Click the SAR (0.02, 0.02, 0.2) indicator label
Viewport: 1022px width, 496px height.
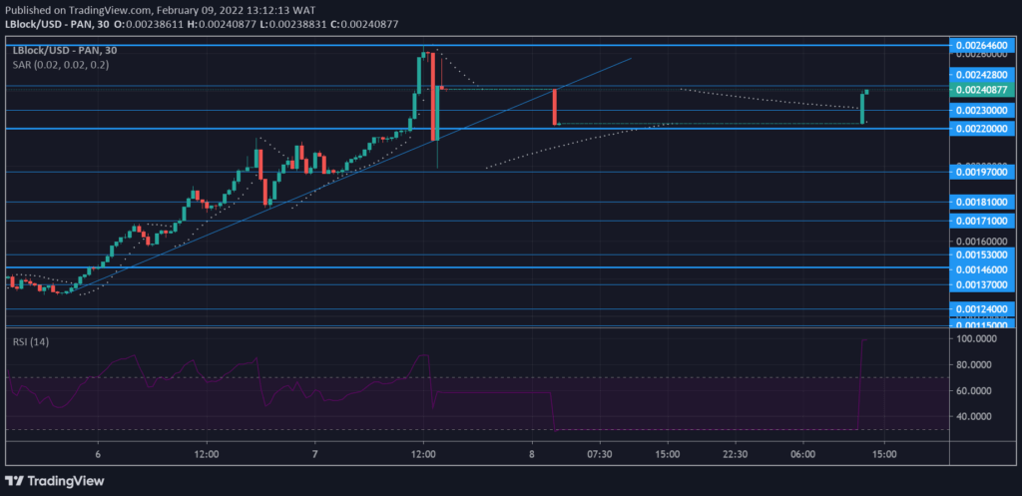(61, 65)
